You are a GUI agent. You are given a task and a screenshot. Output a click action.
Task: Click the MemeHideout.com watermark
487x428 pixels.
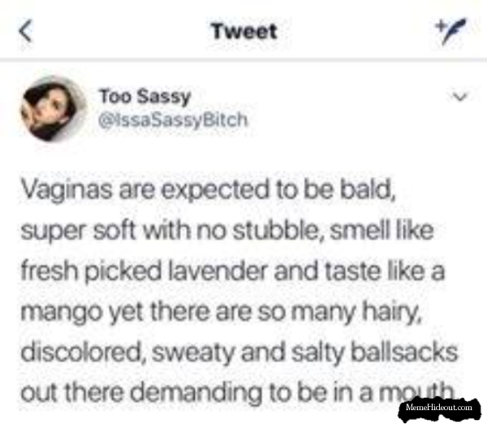pos(439,408)
